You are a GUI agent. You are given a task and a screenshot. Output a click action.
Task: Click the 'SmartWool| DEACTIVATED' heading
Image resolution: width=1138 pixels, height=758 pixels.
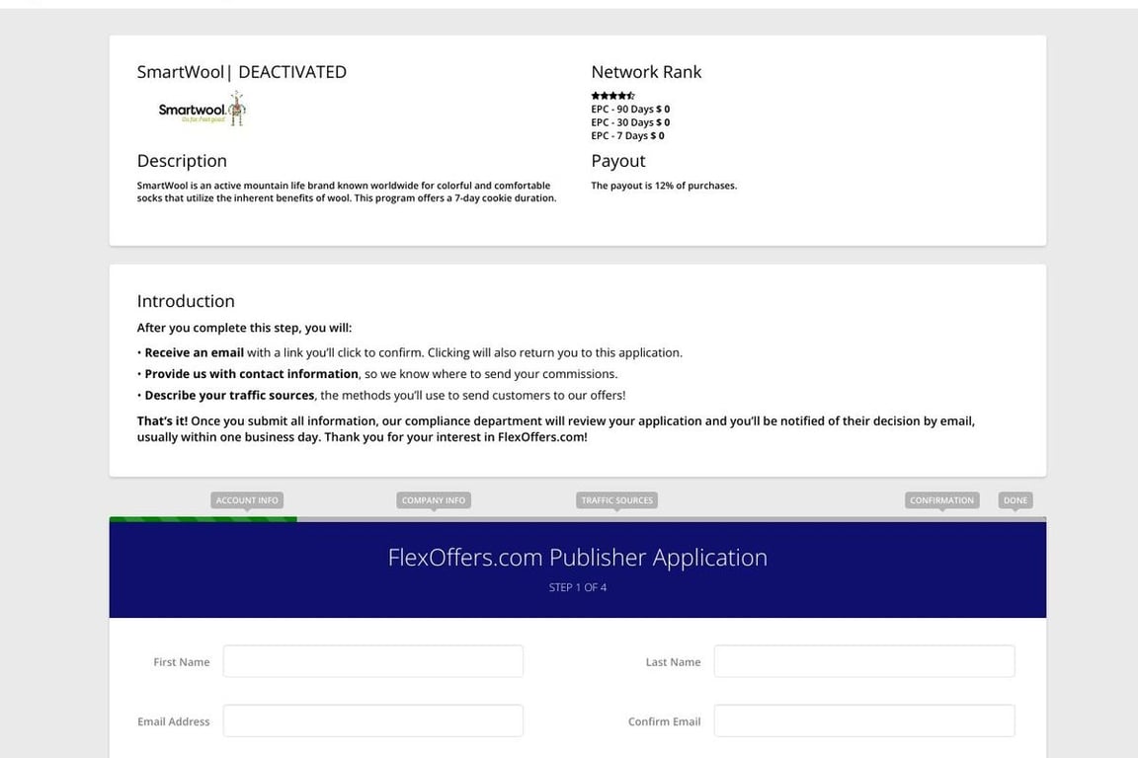(x=242, y=72)
